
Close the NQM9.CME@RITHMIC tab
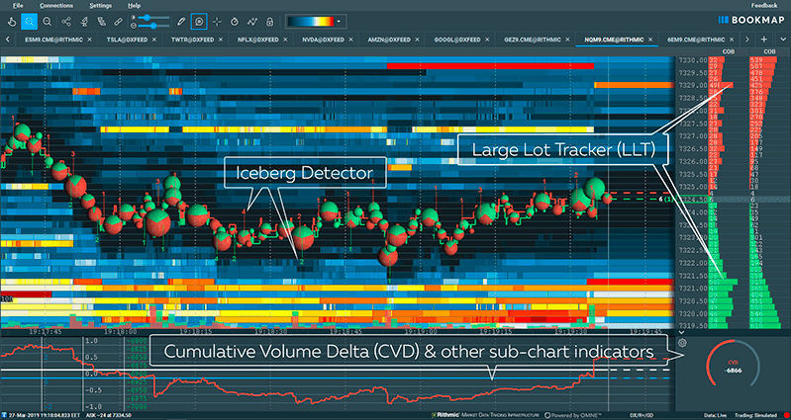point(650,39)
